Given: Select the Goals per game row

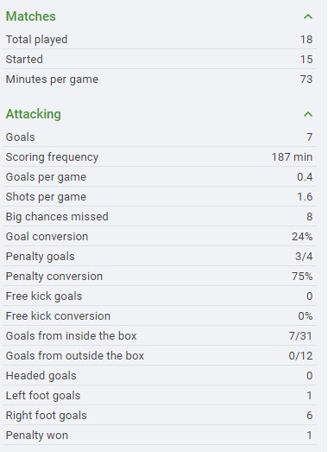Looking at the screenshot, I should 160,176.
